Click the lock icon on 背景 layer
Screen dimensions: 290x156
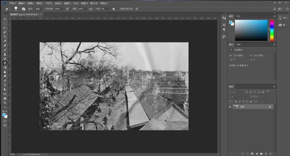(270, 107)
